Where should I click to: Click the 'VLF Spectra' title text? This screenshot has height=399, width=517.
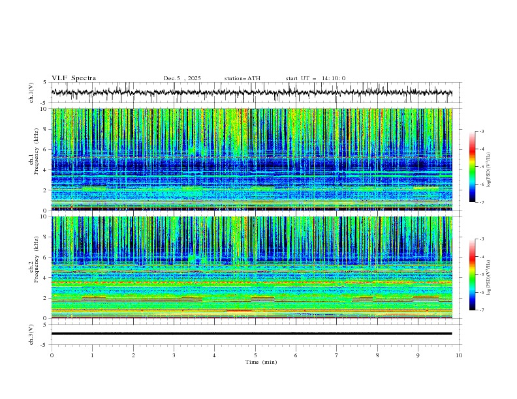pos(74,78)
